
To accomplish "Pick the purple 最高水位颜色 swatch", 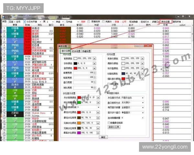I will coord(79,132).
